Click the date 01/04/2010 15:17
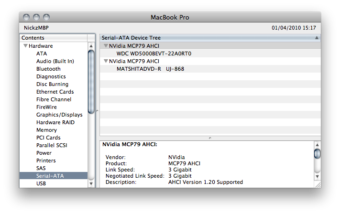The image size is (340, 214). coord(294,28)
